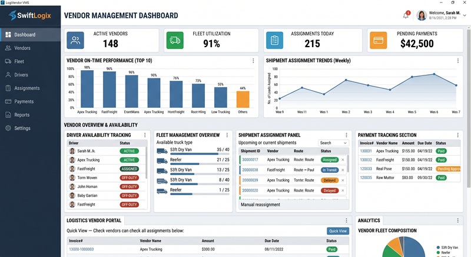The height and width of the screenshot is (257, 471).
Task: Click Baby Gartian driver avatar
Action: click(72, 195)
